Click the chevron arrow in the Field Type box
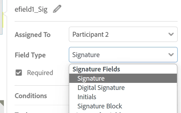This screenshot has height=113, width=181. tap(171, 55)
